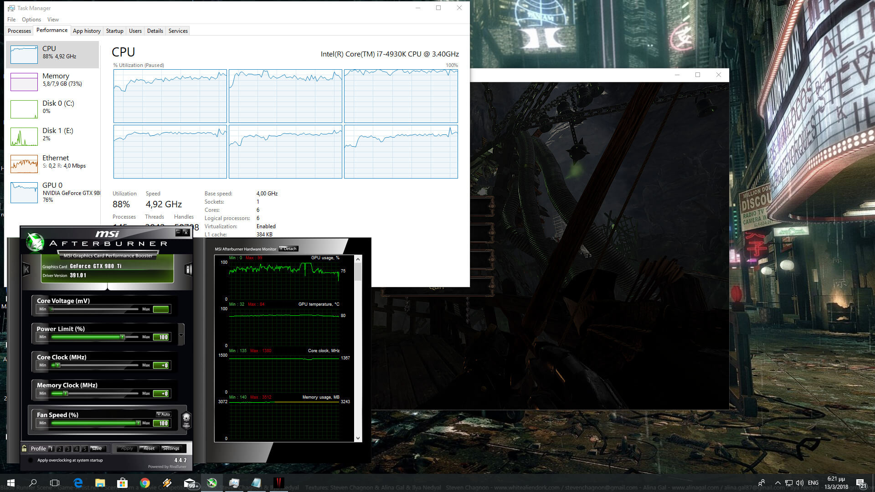
Task: Open Winamp from the taskbar
Action: [x=167, y=483]
